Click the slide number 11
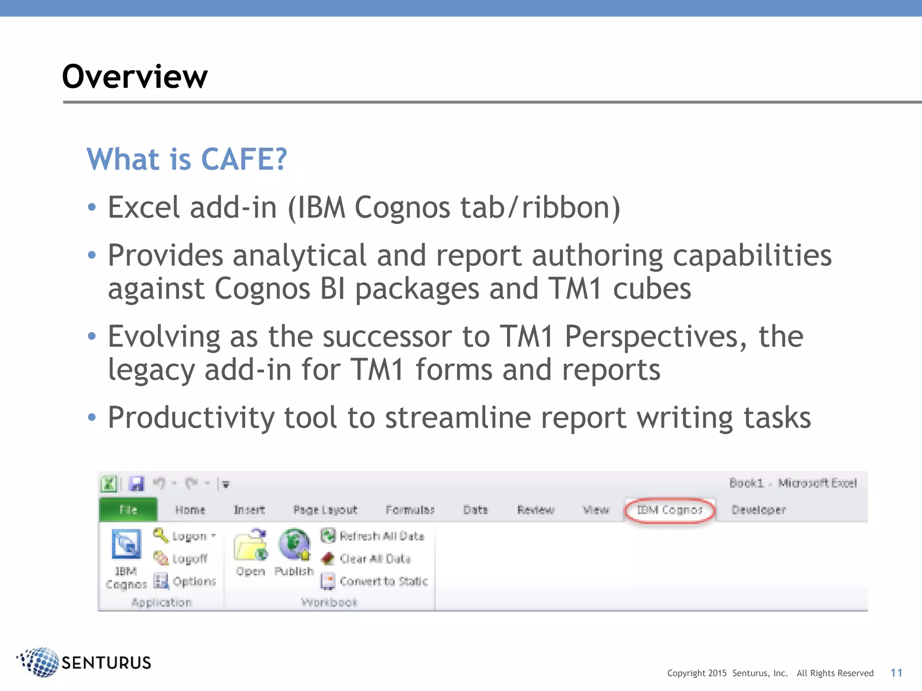 896,673
